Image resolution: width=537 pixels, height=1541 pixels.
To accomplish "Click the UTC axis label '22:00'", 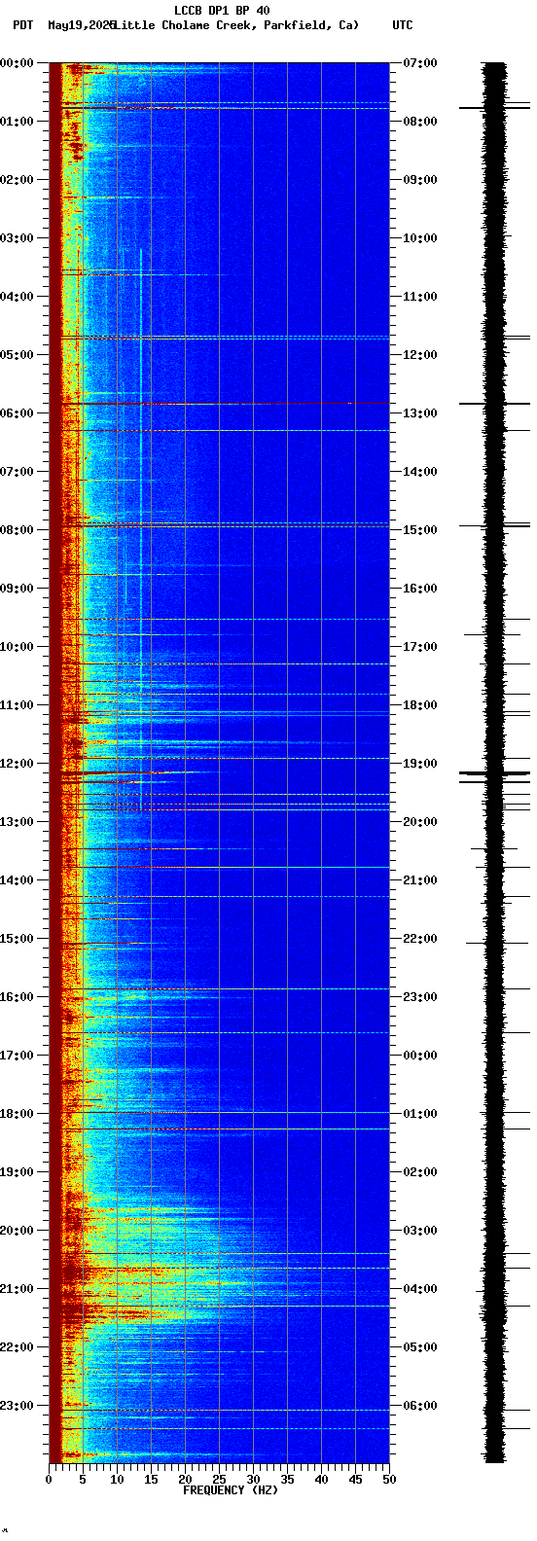I will 420,939.
